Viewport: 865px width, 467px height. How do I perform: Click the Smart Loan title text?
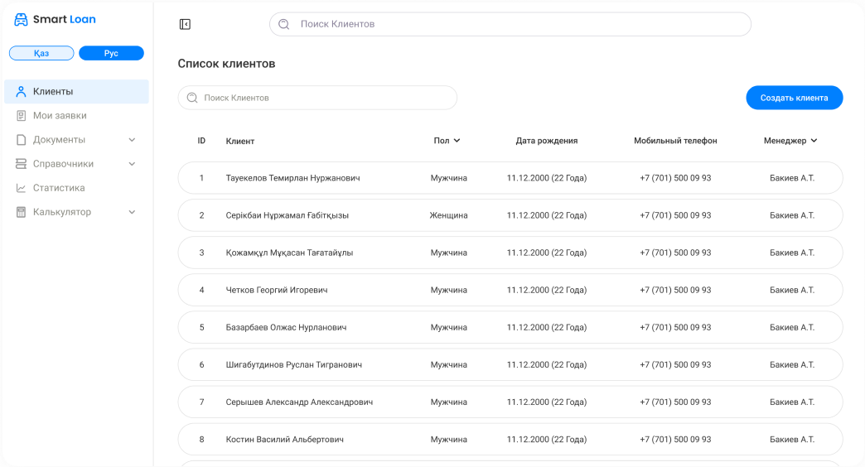(65, 19)
